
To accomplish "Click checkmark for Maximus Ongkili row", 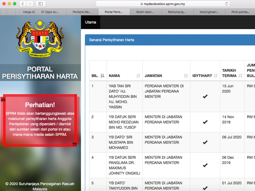I will tap(205, 165).
